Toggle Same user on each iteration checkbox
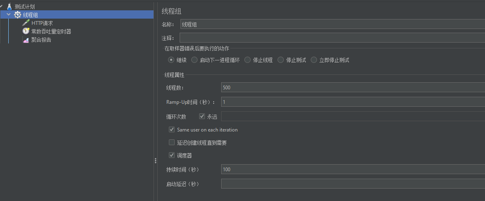Screen dimensions: 485x201 click(172, 130)
